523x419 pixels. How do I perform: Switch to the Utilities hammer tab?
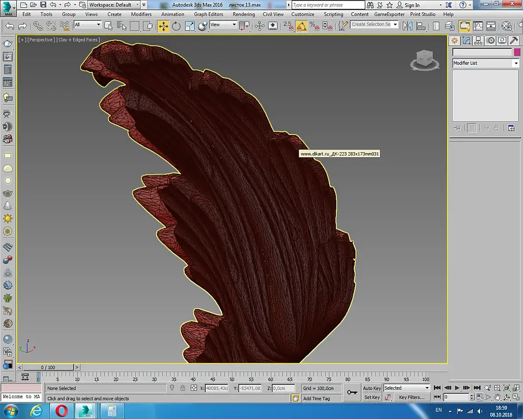pos(514,41)
